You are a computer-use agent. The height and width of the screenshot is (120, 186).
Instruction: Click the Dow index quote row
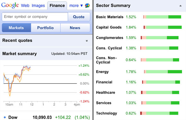pos(46,117)
